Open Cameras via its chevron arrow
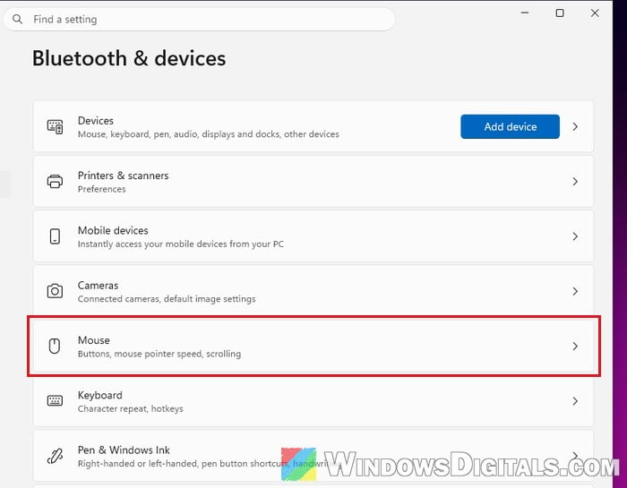This screenshot has height=488, width=627. 575,291
